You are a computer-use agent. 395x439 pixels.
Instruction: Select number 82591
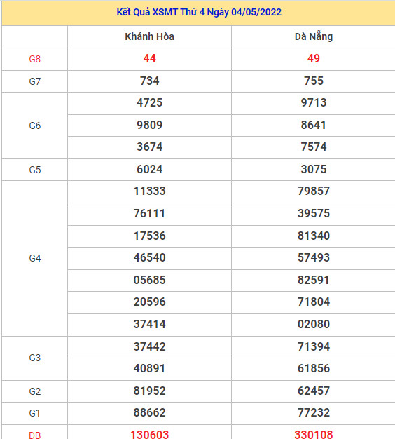(314, 281)
